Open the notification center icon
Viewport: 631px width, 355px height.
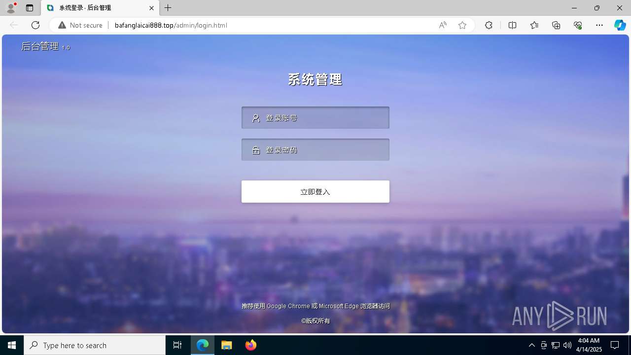[x=615, y=345]
